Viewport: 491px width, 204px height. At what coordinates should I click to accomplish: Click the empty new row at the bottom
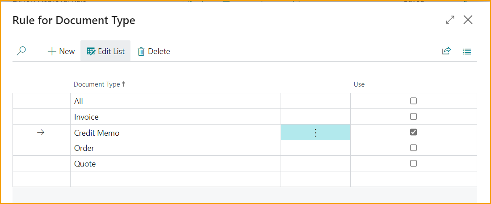point(175,179)
